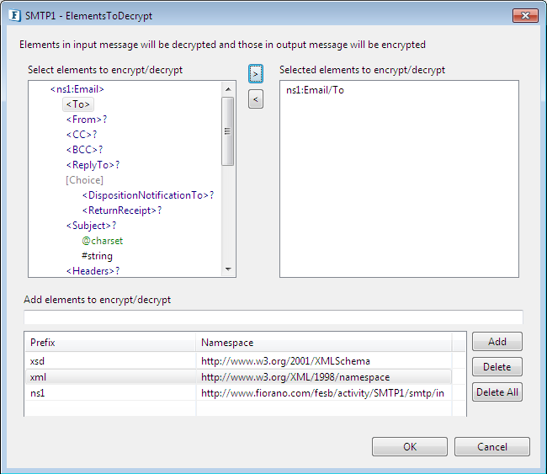547x474 pixels.
Task: Select the From element in the tree
Action: pyautogui.click(x=87, y=120)
